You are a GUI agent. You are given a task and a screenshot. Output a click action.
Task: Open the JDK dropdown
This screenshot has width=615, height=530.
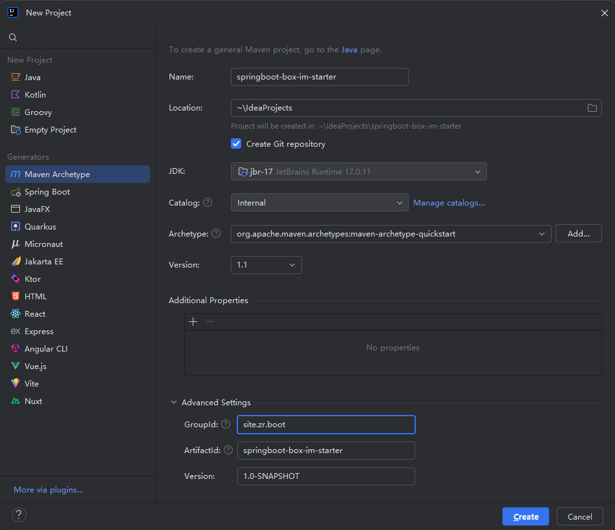point(359,171)
